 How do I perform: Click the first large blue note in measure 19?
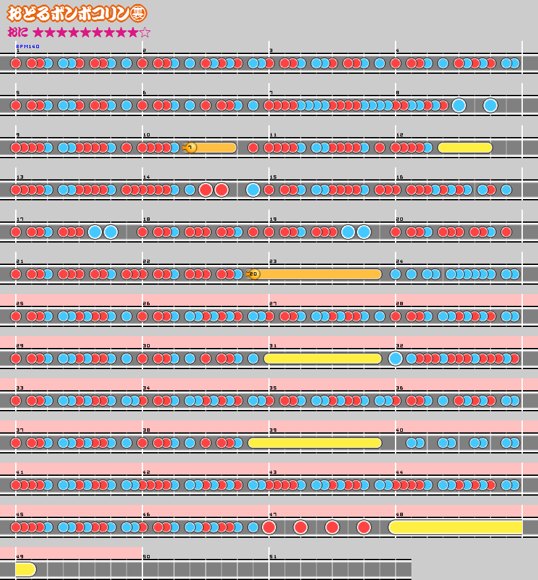[348, 232]
